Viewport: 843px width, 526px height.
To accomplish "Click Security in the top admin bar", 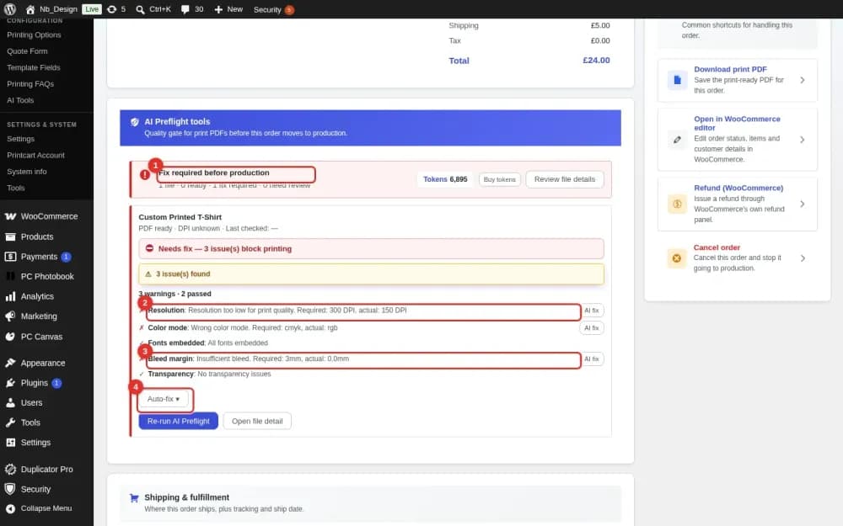I will tap(274, 9).
